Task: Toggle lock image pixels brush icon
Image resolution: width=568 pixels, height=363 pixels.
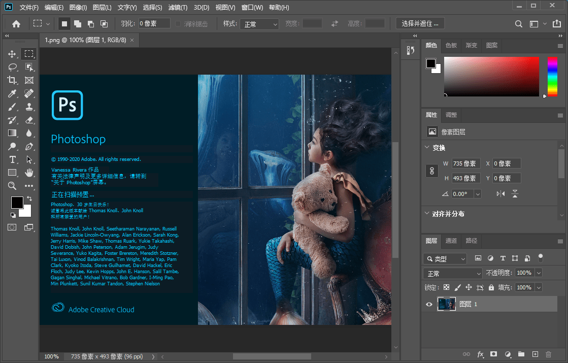Action: (457, 287)
